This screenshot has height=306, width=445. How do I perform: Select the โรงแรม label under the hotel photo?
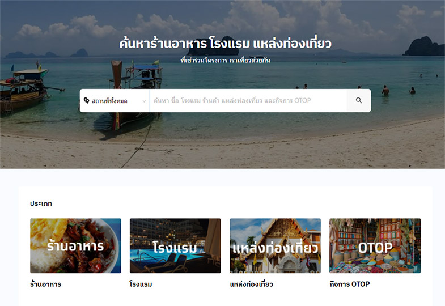(x=141, y=284)
